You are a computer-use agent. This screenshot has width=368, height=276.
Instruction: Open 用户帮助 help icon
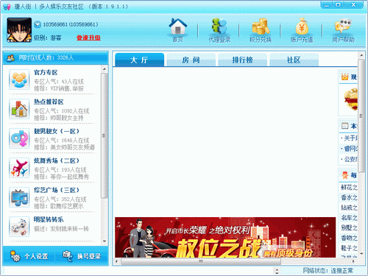pos(343,26)
